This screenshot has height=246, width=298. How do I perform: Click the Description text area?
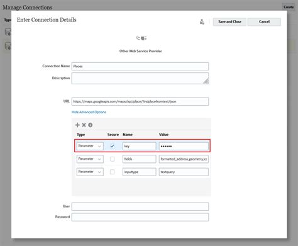pyautogui.click(x=140, y=79)
